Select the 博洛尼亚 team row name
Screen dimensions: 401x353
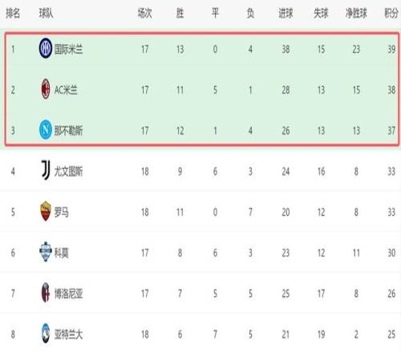pyautogui.click(x=68, y=294)
